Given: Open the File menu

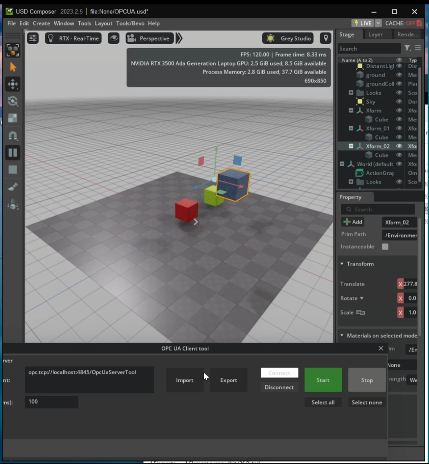Looking at the screenshot, I should 12,23.
